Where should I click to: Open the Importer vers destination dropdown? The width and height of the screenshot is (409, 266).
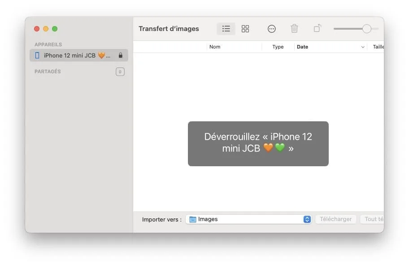[307, 219]
